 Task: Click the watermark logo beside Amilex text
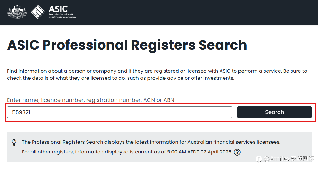point(259,159)
